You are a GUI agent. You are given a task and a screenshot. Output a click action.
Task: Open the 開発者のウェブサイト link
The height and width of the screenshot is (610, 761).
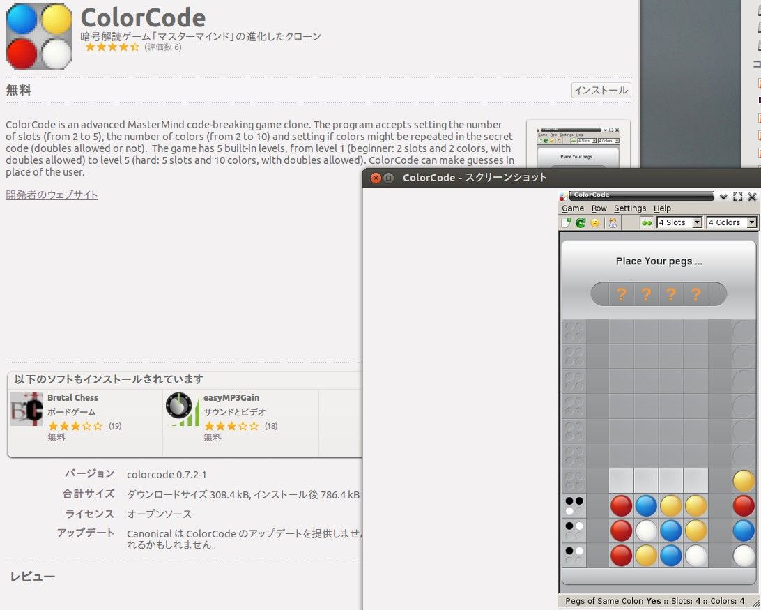pyautogui.click(x=52, y=195)
